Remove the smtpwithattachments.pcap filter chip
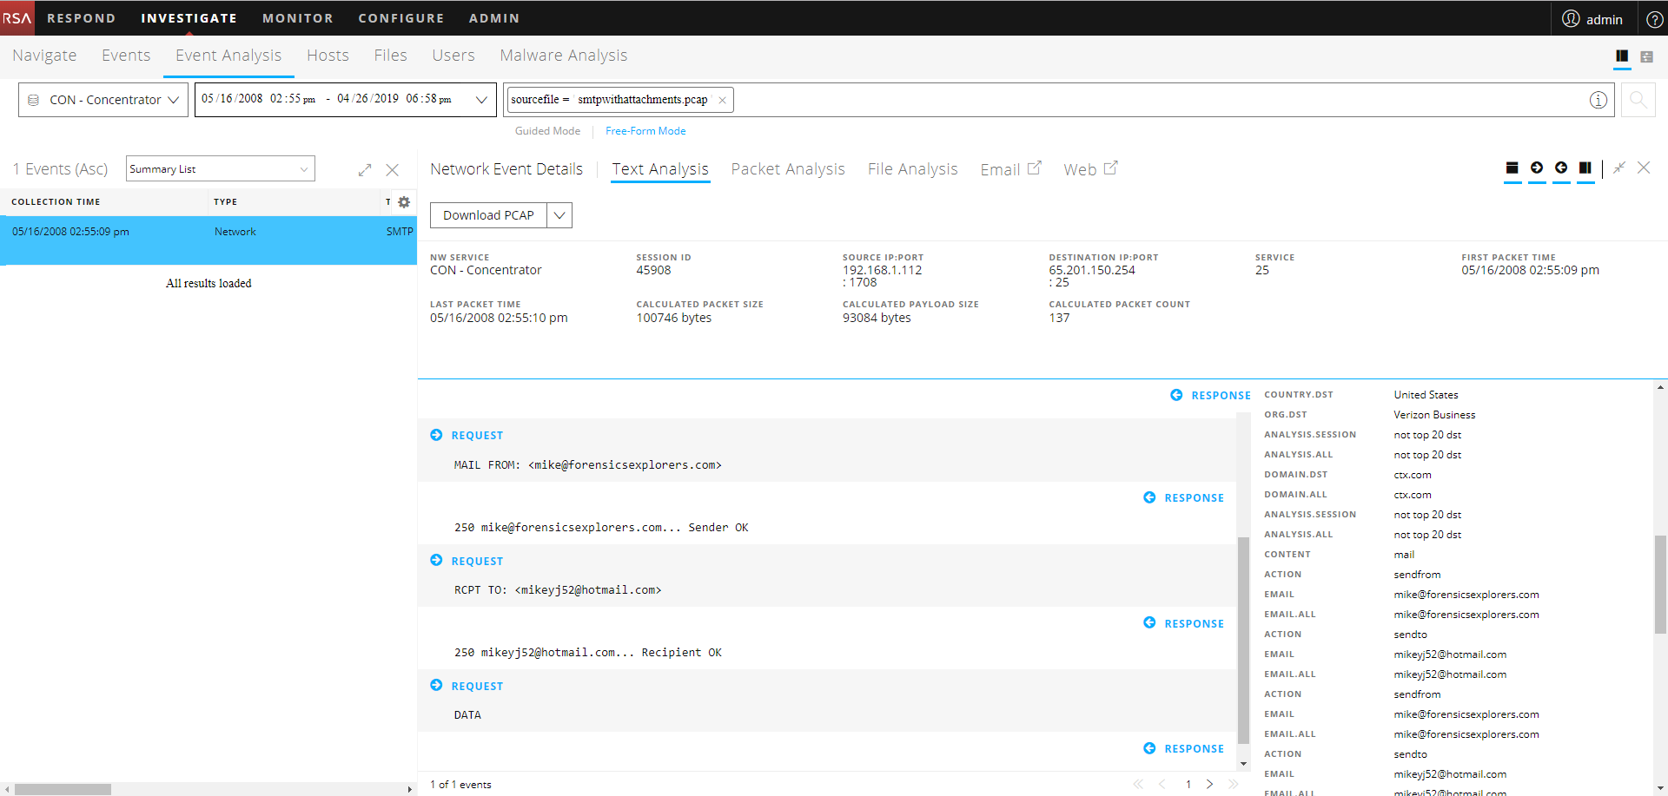The width and height of the screenshot is (1668, 796). [x=722, y=99]
